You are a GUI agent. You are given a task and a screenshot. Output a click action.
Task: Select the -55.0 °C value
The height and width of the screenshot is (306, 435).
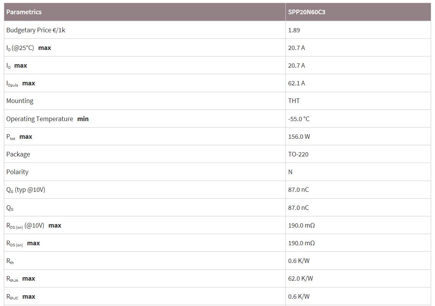point(299,119)
